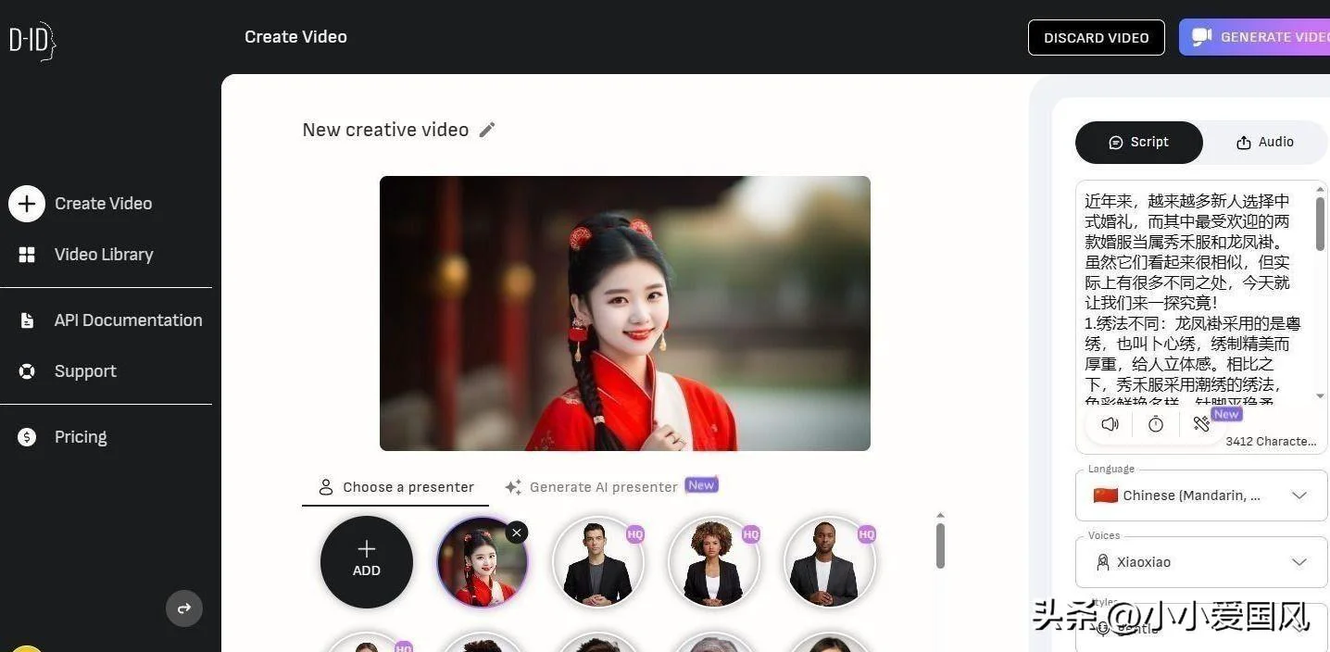Click the Audio tab upload icon
This screenshot has height=652, width=1330.
1244,143
